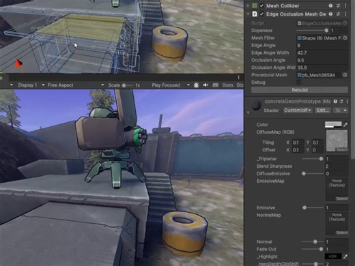Open the shader list dropdown beside Edit

click(x=341, y=110)
